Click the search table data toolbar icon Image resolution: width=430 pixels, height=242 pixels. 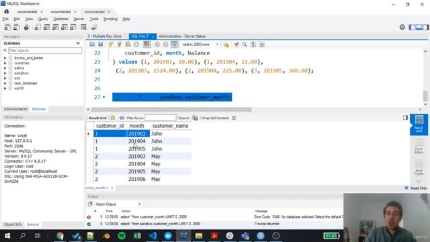pyautogui.click(x=83, y=27)
